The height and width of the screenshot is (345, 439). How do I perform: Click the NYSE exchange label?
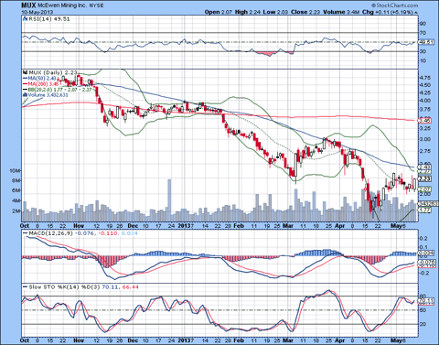[x=96, y=5]
